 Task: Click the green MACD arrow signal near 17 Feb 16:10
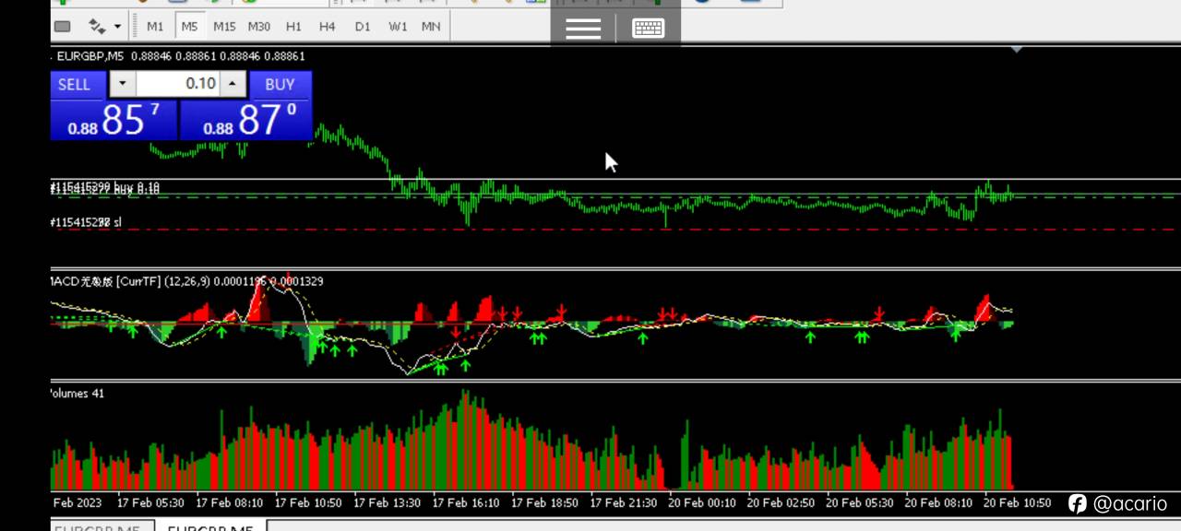[x=465, y=365]
